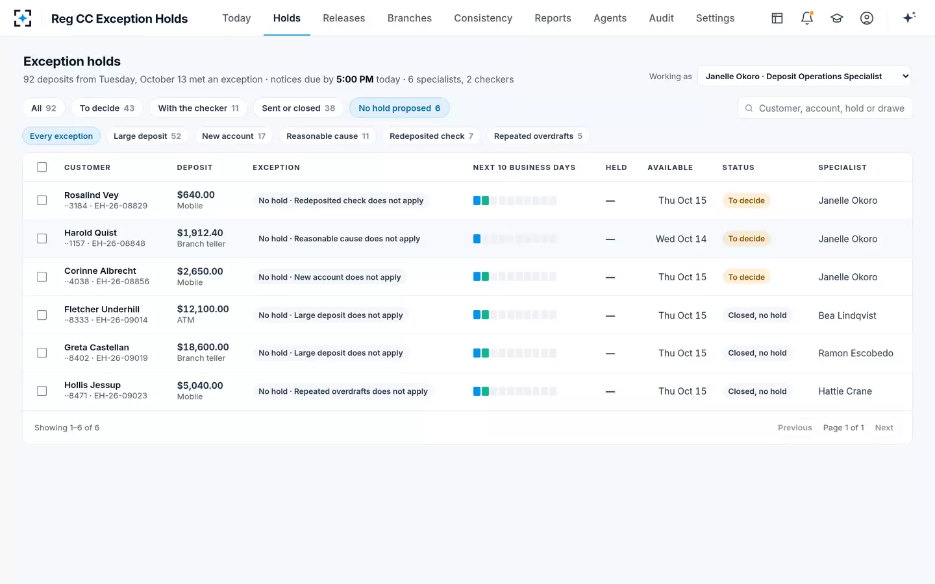The width and height of the screenshot is (935, 584).
Task: Click the search magnifier icon
Action: (749, 108)
